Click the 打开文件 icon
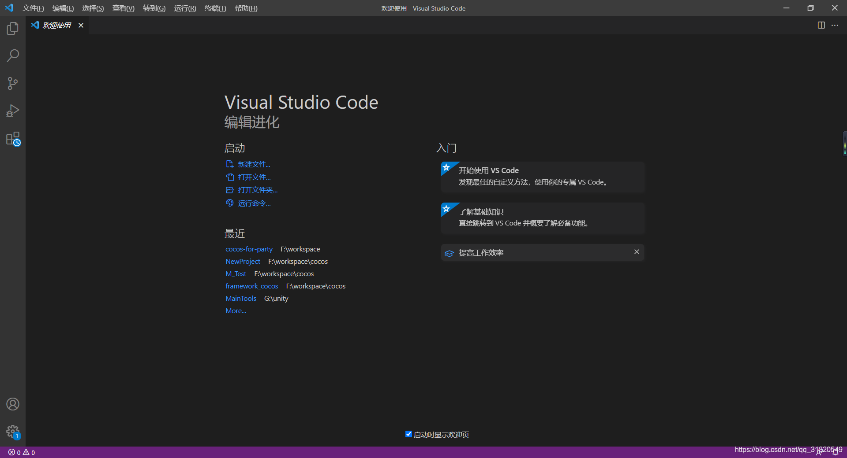 [x=229, y=177]
